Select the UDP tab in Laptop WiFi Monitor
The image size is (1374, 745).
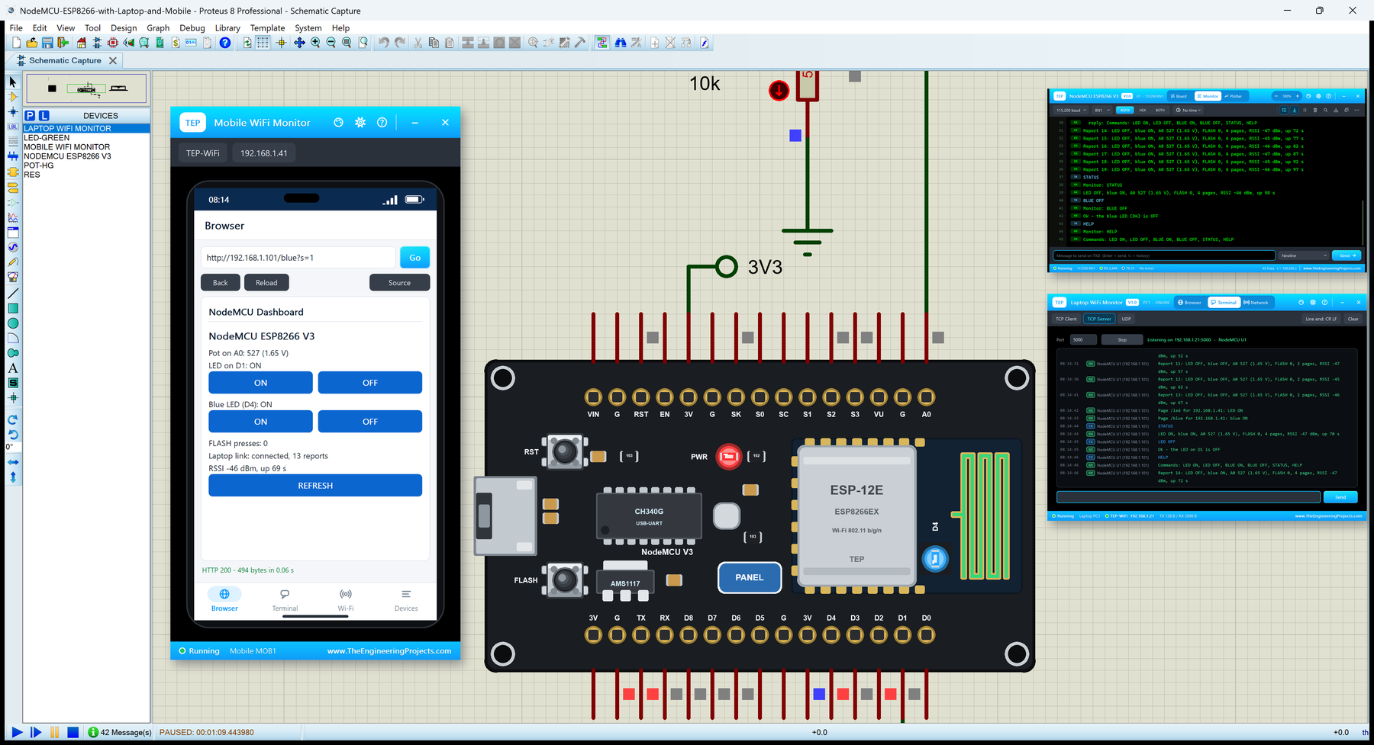1126,319
